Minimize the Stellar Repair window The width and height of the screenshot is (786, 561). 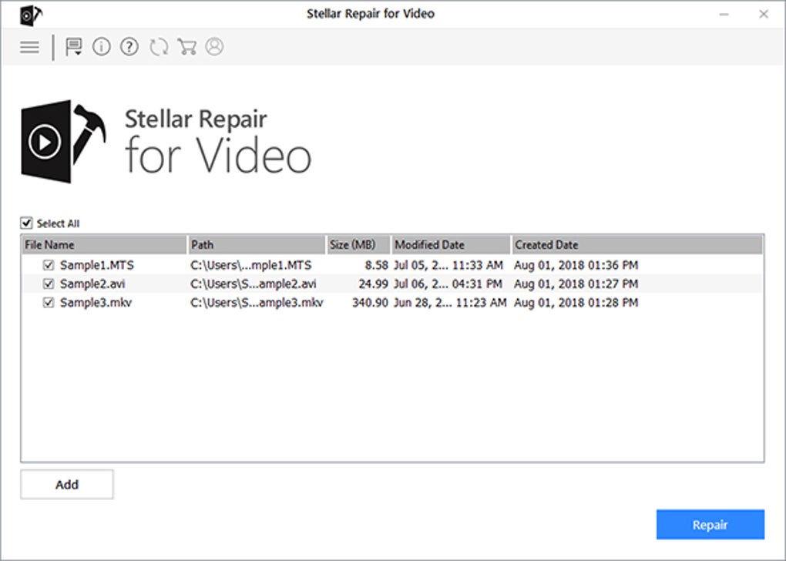pos(724,15)
